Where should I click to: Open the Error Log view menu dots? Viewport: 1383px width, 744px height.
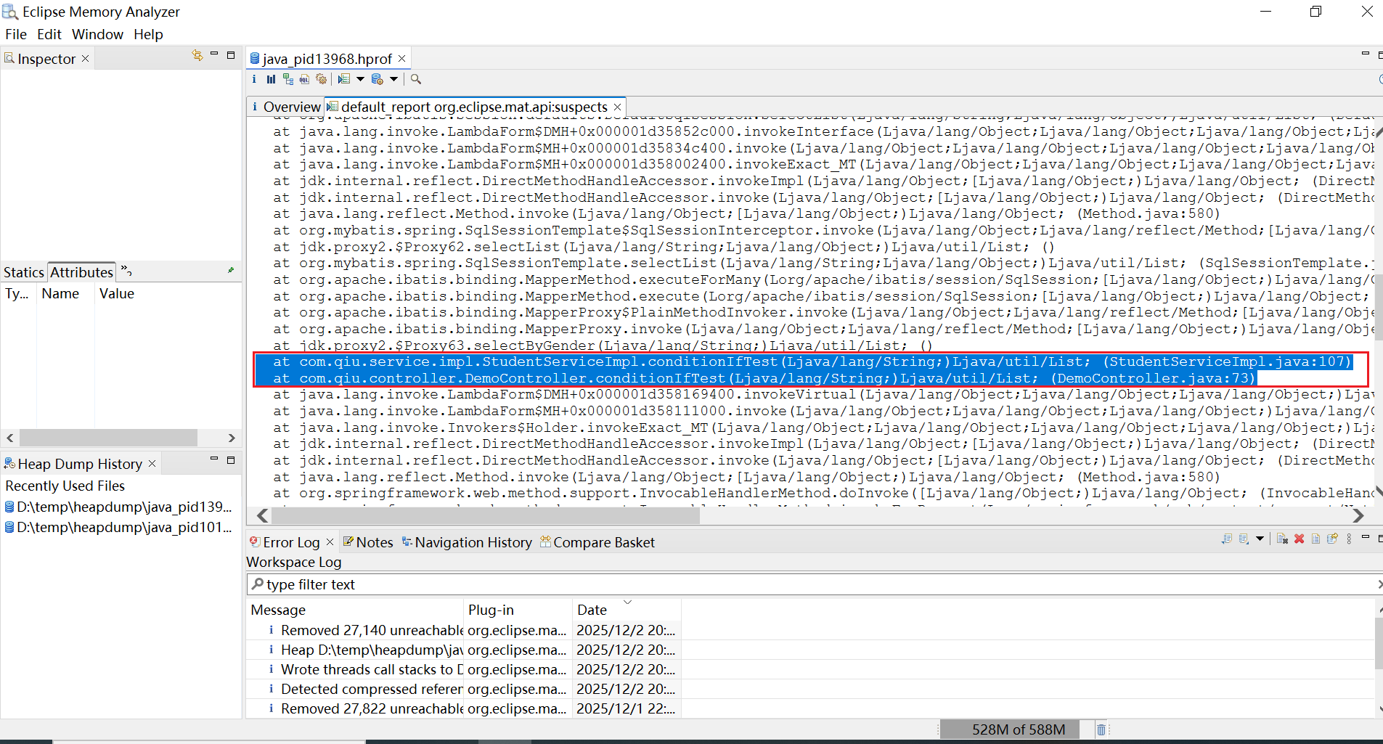[1349, 539]
